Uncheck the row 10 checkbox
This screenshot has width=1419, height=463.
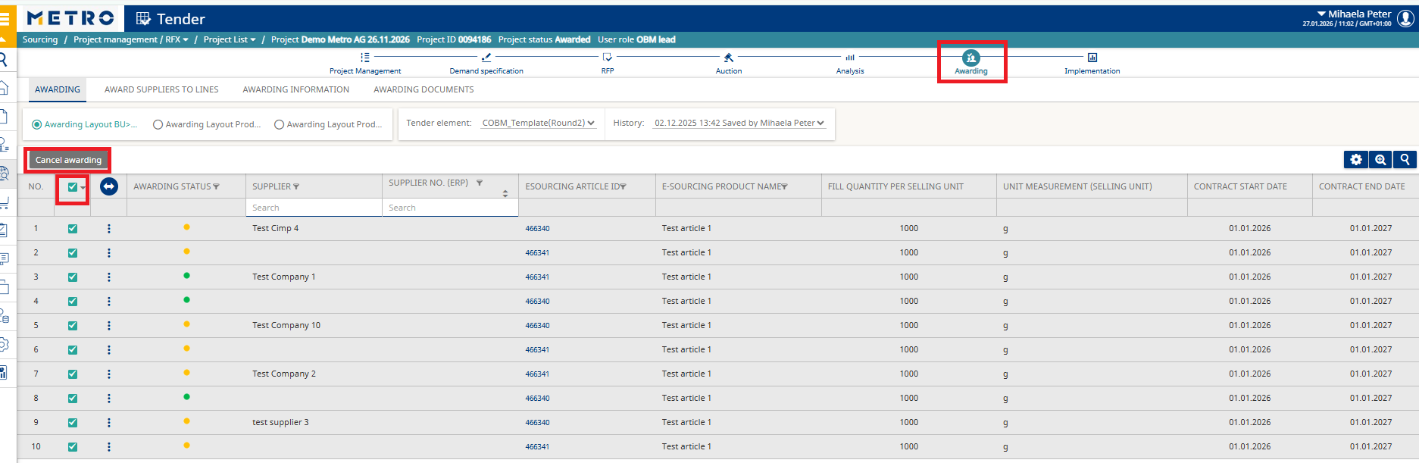(73, 446)
